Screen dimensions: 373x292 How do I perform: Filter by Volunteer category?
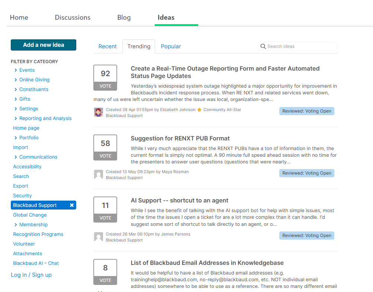[24, 244]
